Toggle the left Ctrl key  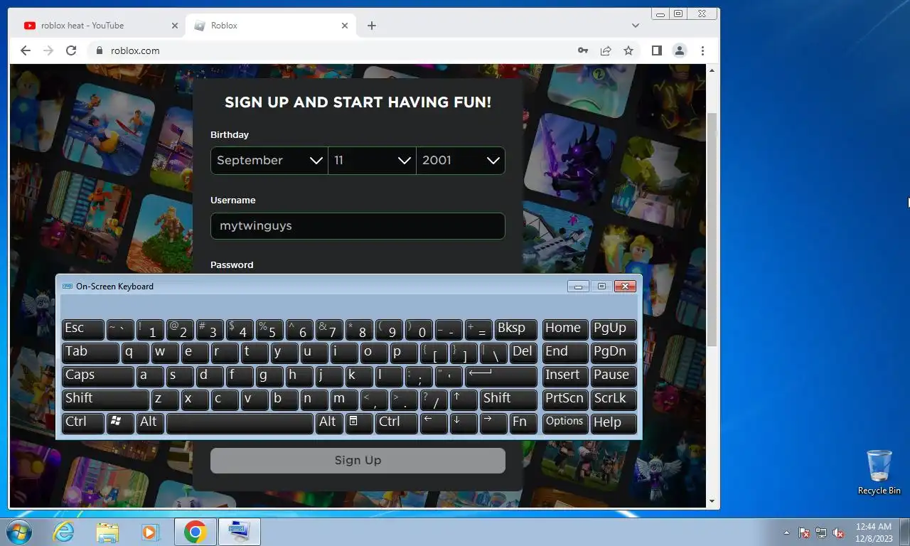pyautogui.click(x=83, y=423)
